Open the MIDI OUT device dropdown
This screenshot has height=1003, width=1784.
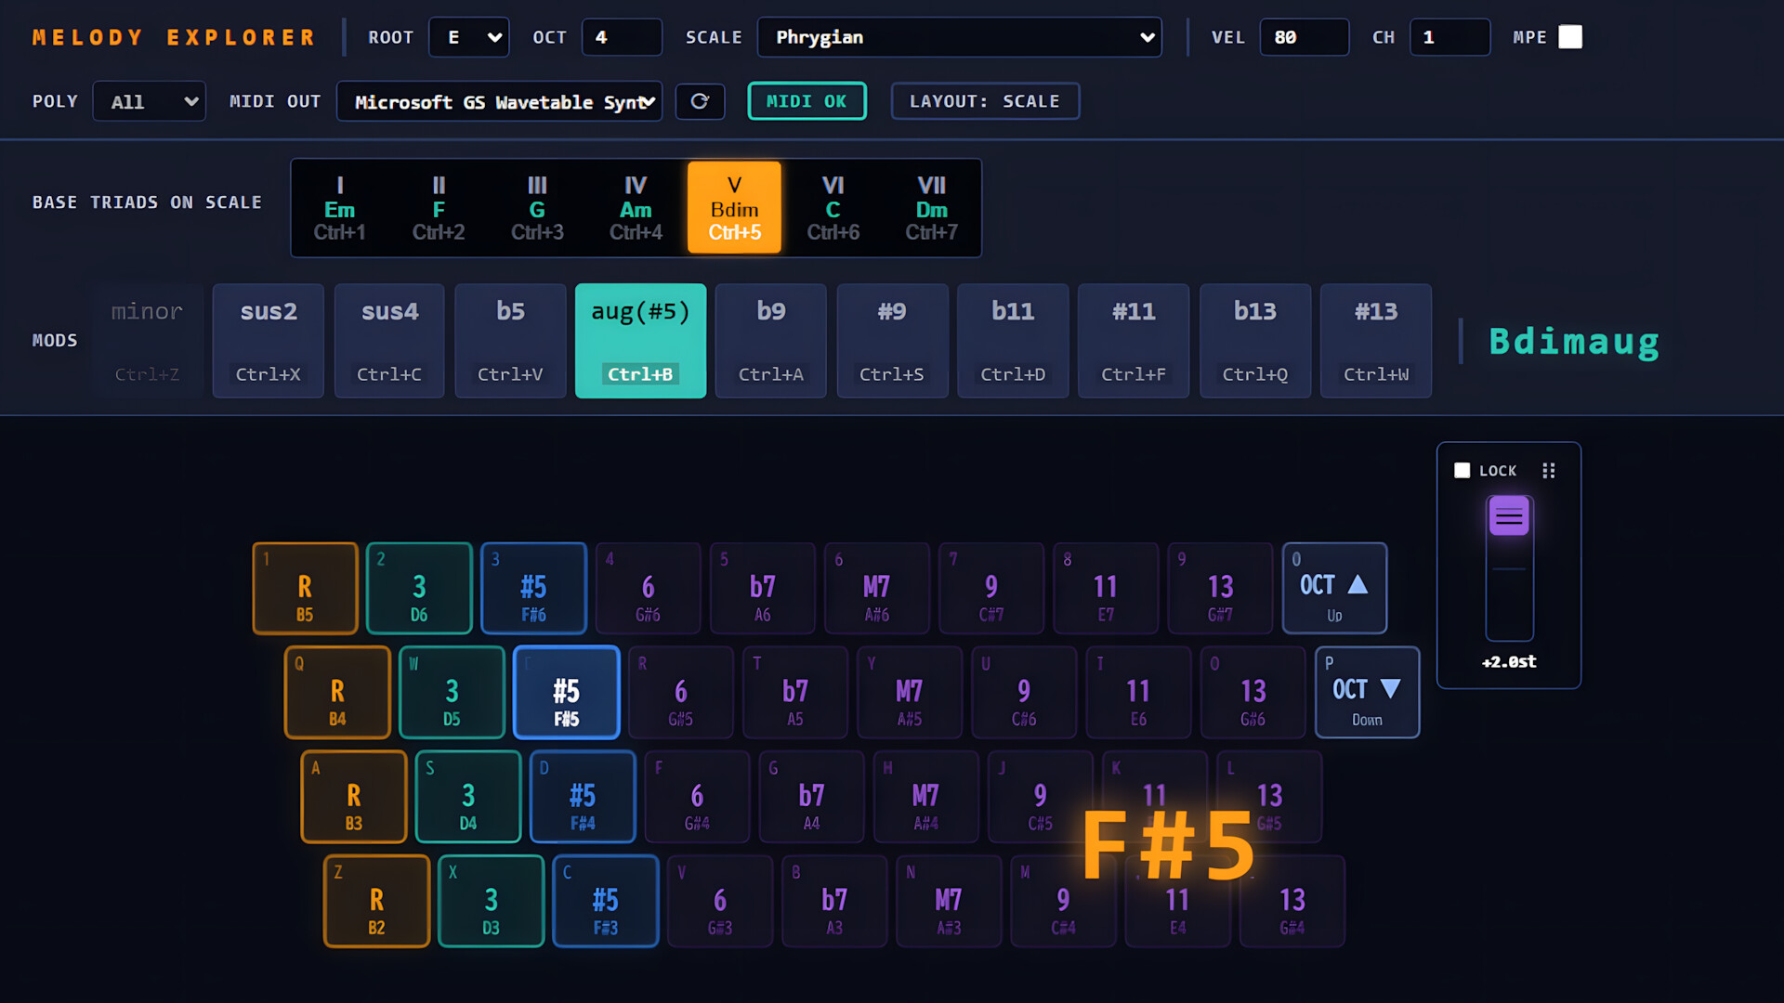click(x=499, y=101)
